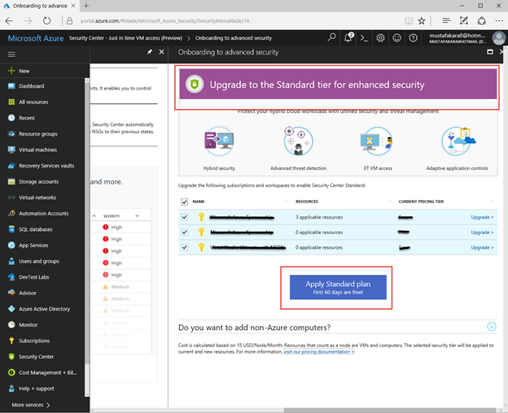Click the Advisor icon
Image resolution: width=508 pixels, height=413 pixels.
[11, 293]
